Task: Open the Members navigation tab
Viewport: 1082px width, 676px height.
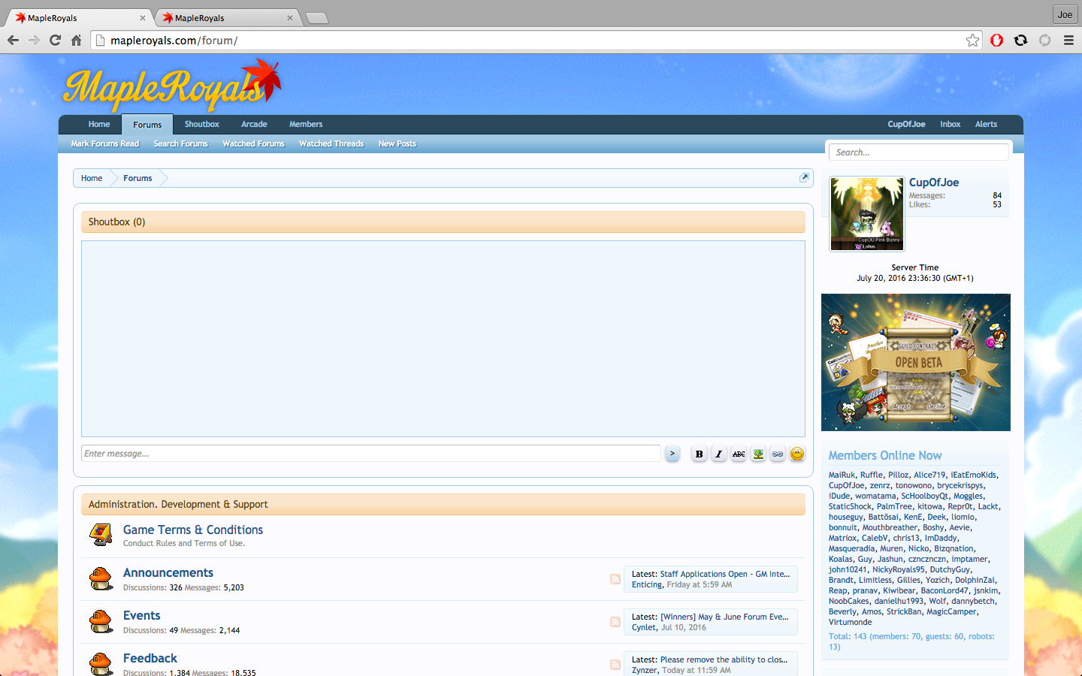Action: (306, 125)
